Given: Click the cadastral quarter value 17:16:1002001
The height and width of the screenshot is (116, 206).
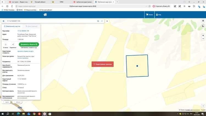Looking at the screenshot, I should tap(22, 79).
